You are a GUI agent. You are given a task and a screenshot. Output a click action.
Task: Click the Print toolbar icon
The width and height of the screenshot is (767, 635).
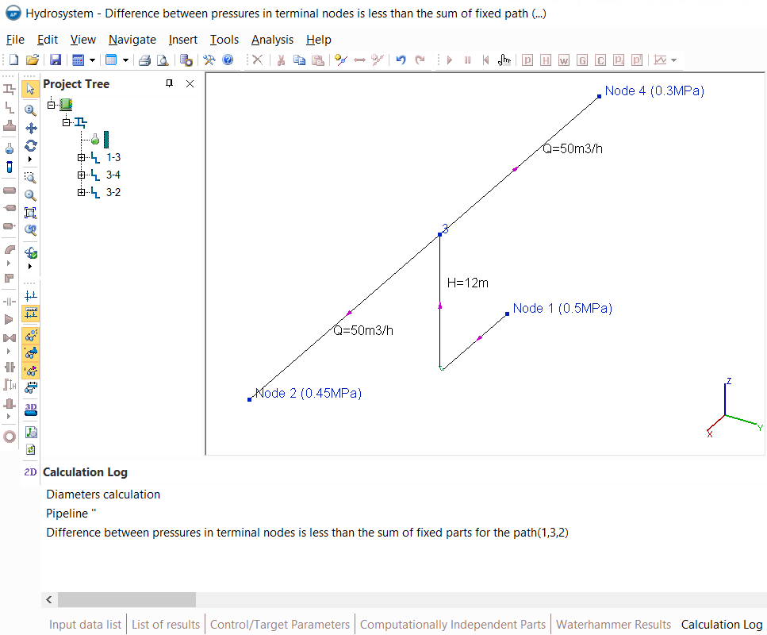pyautogui.click(x=145, y=60)
